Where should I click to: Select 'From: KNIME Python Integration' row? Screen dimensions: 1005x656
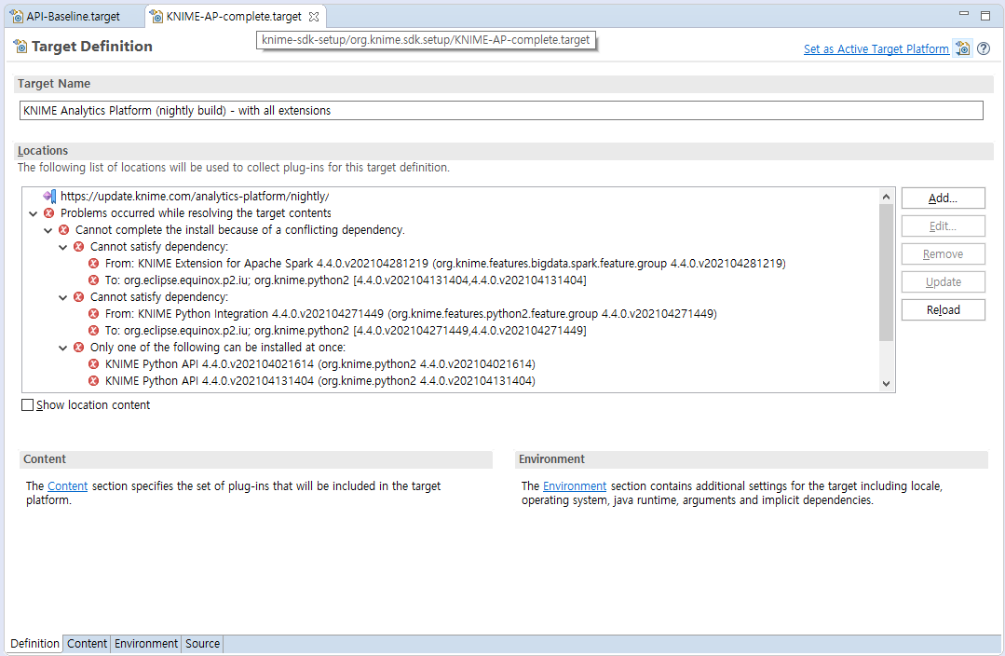411,314
